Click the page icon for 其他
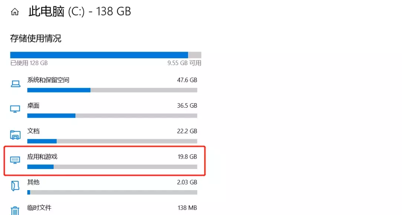This screenshot has width=402, height=215. [15, 186]
